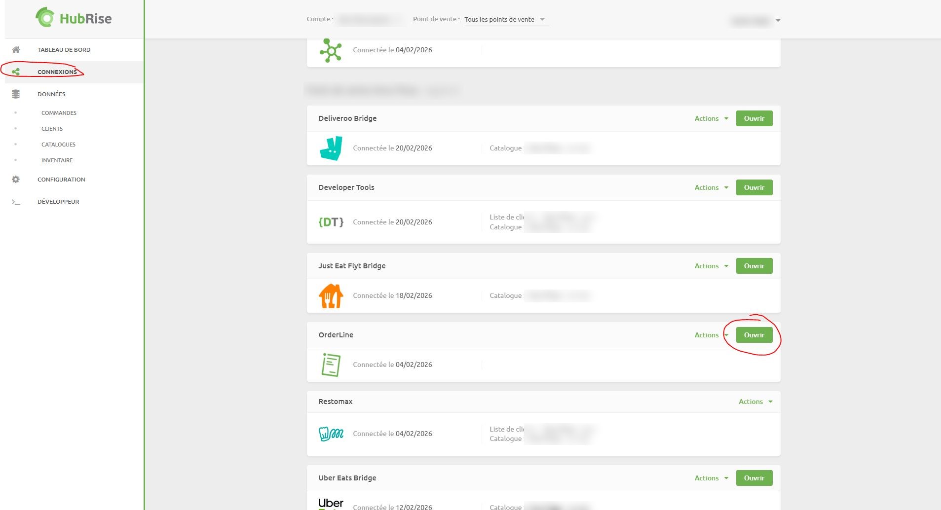
Task: Expand the user account dropdown arrow
Action: click(778, 21)
